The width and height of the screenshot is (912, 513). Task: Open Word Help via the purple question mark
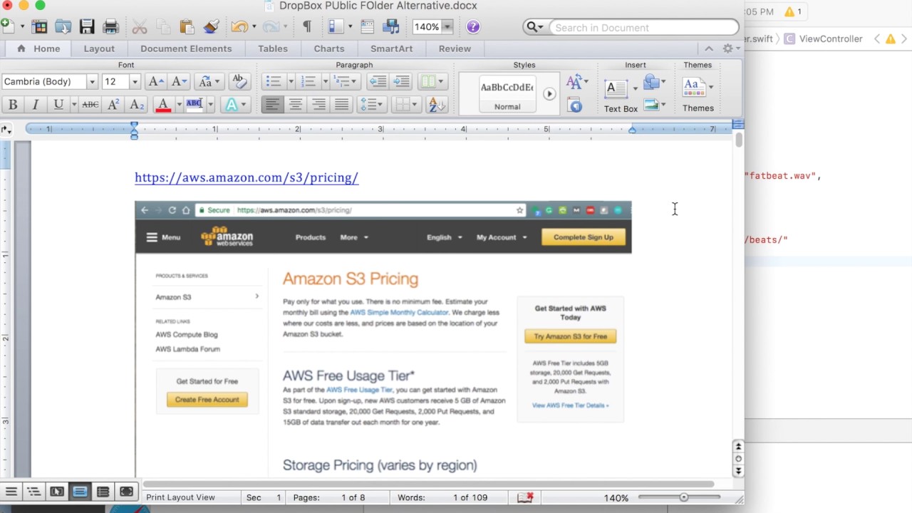point(473,27)
